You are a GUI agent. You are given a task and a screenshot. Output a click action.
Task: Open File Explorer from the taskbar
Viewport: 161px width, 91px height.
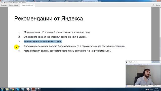(7, 89)
